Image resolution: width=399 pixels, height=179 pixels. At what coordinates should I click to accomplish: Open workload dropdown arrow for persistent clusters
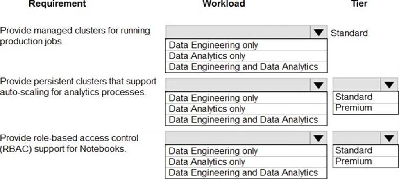tap(319, 85)
